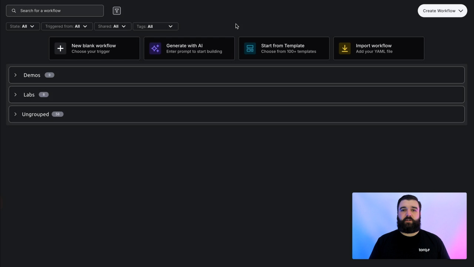Click the presenter video thumbnail

[x=409, y=225]
